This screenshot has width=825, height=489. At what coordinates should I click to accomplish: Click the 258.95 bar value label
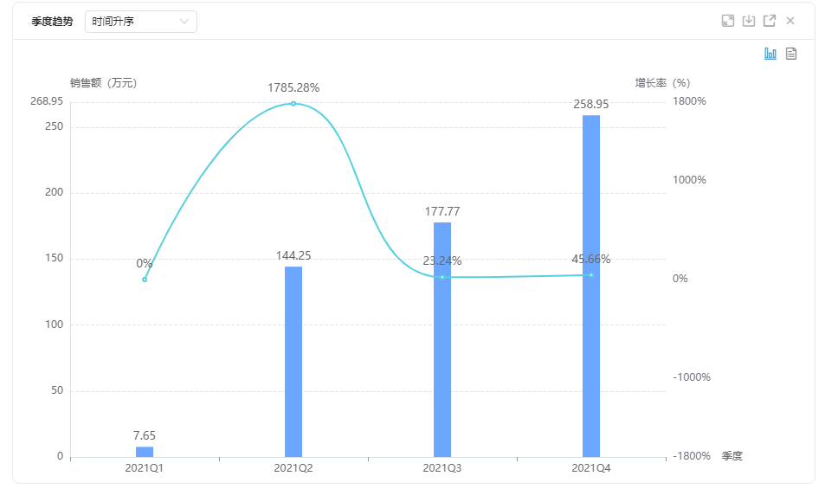(591, 104)
